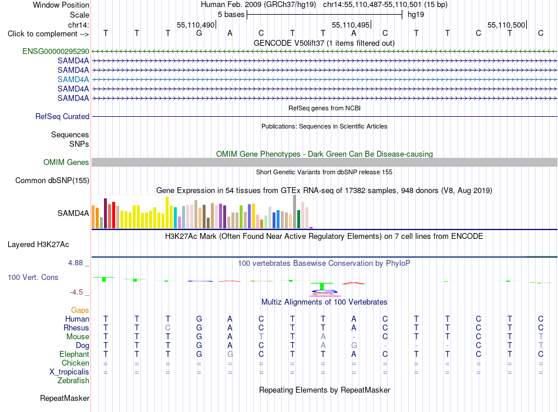Click the '5 bases' scale text

point(231,15)
